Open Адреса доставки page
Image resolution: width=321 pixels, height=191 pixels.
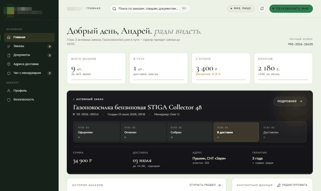[29, 64]
